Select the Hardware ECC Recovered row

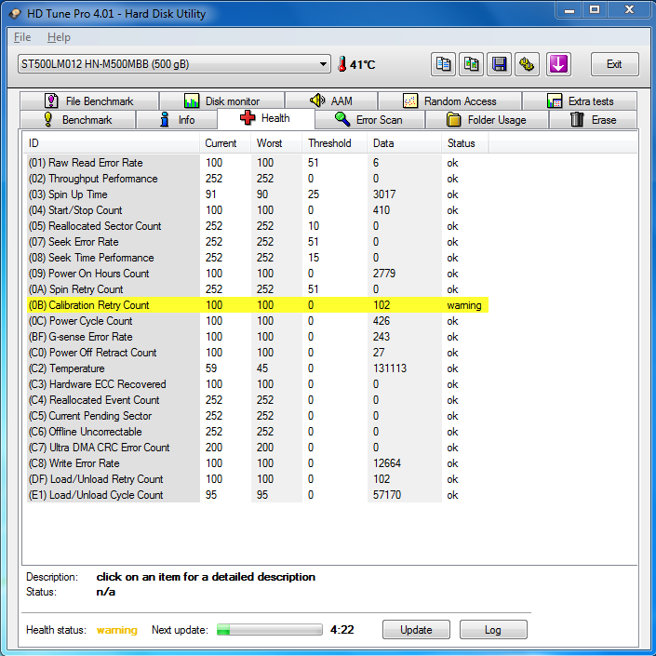click(258, 384)
